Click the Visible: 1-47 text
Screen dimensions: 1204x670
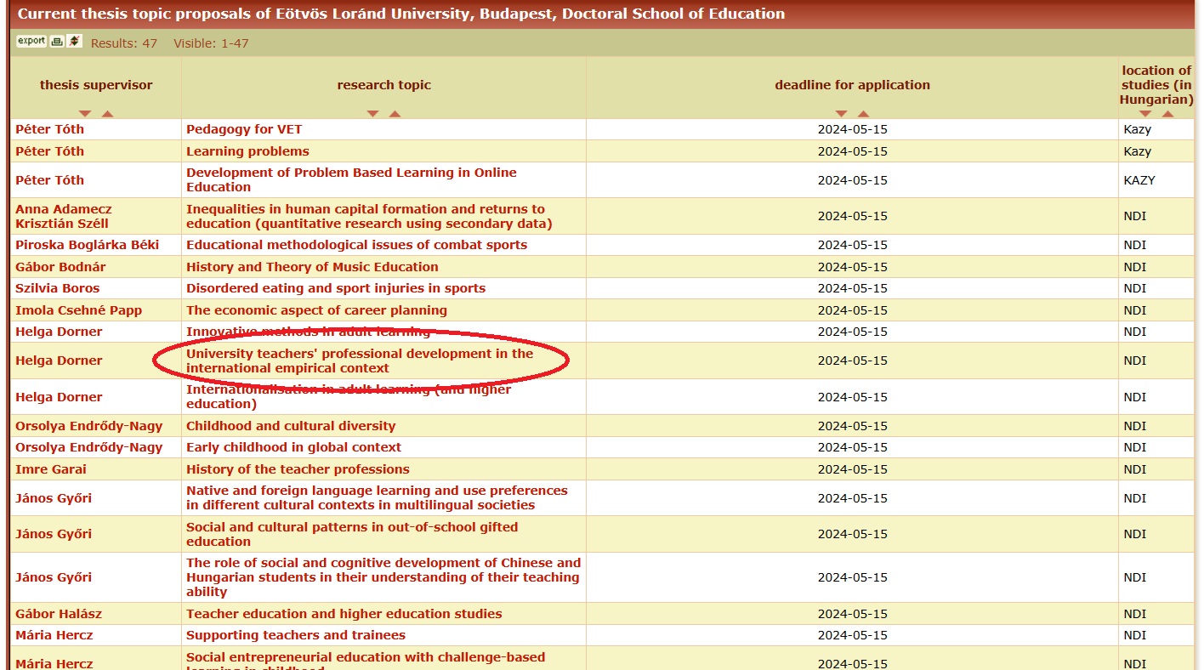pos(211,43)
